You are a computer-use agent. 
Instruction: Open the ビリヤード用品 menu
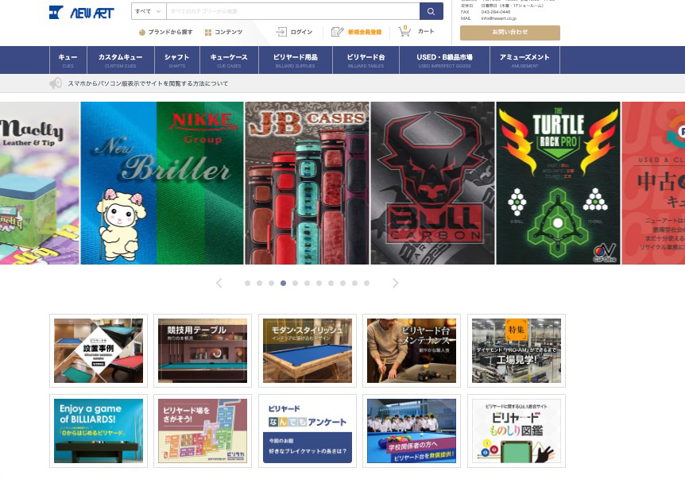click(x=296, y=60)
